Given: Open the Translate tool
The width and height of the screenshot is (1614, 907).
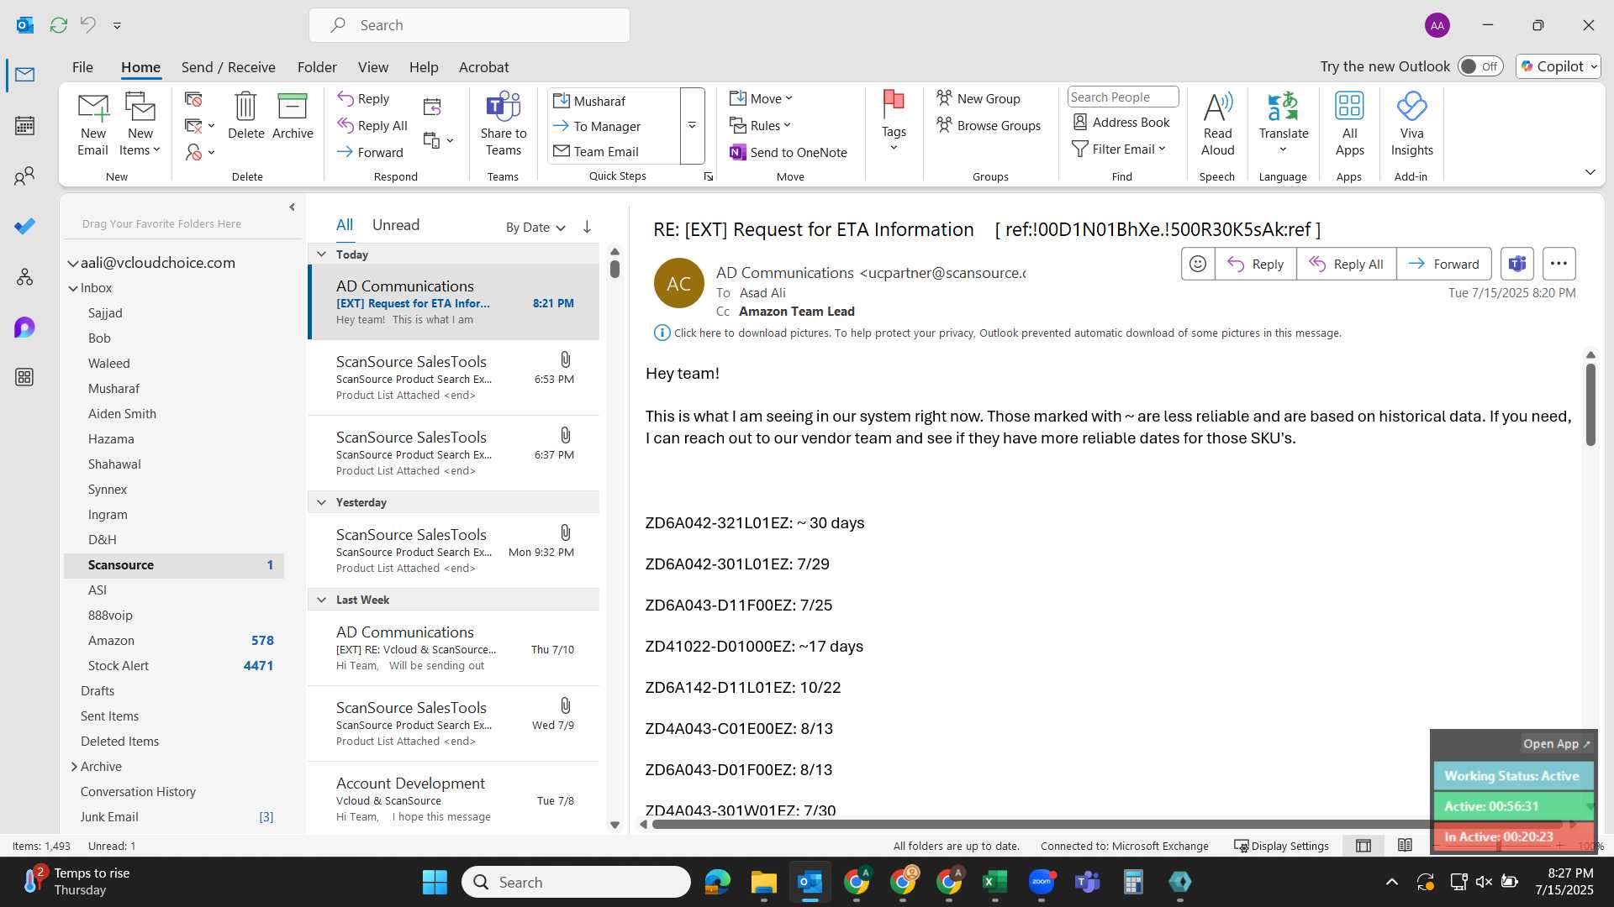Looking at the screenshot, I should [x=1284, y=123].
